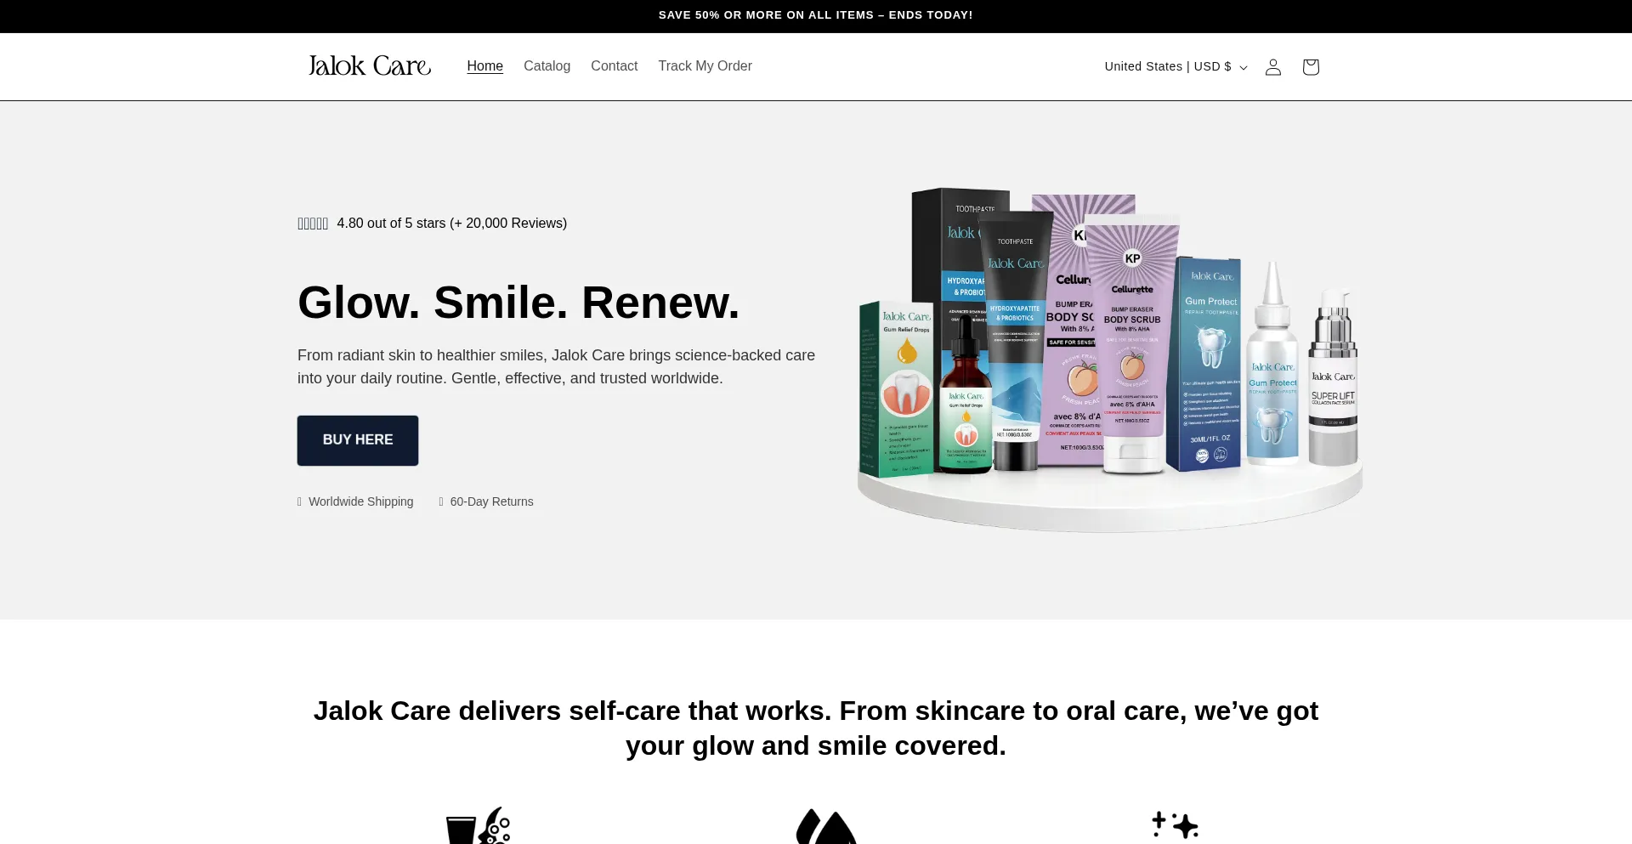Image resolution: width=1632 pixels, height=844 pixels.
Task: Open the shopping cart icon
Action: (x=1310, y=67)
